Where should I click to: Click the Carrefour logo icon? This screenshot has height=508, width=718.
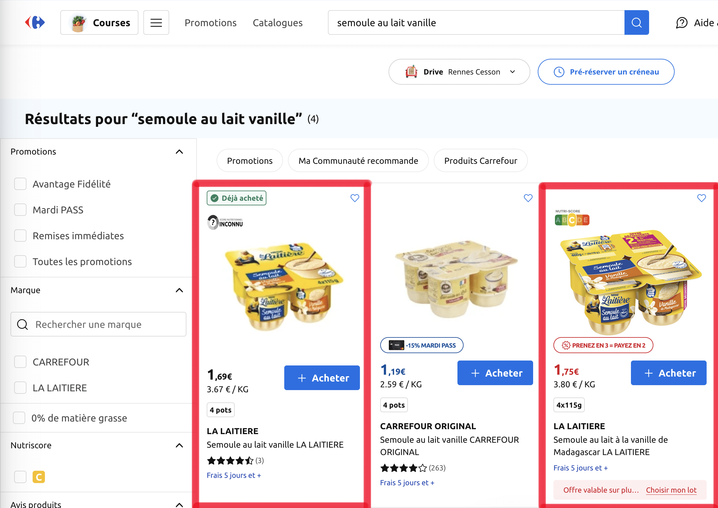pyautogui.click(x=35, y=22)
